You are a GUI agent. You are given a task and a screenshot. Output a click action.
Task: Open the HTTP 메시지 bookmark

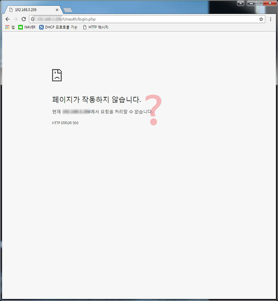coord(96,27)
